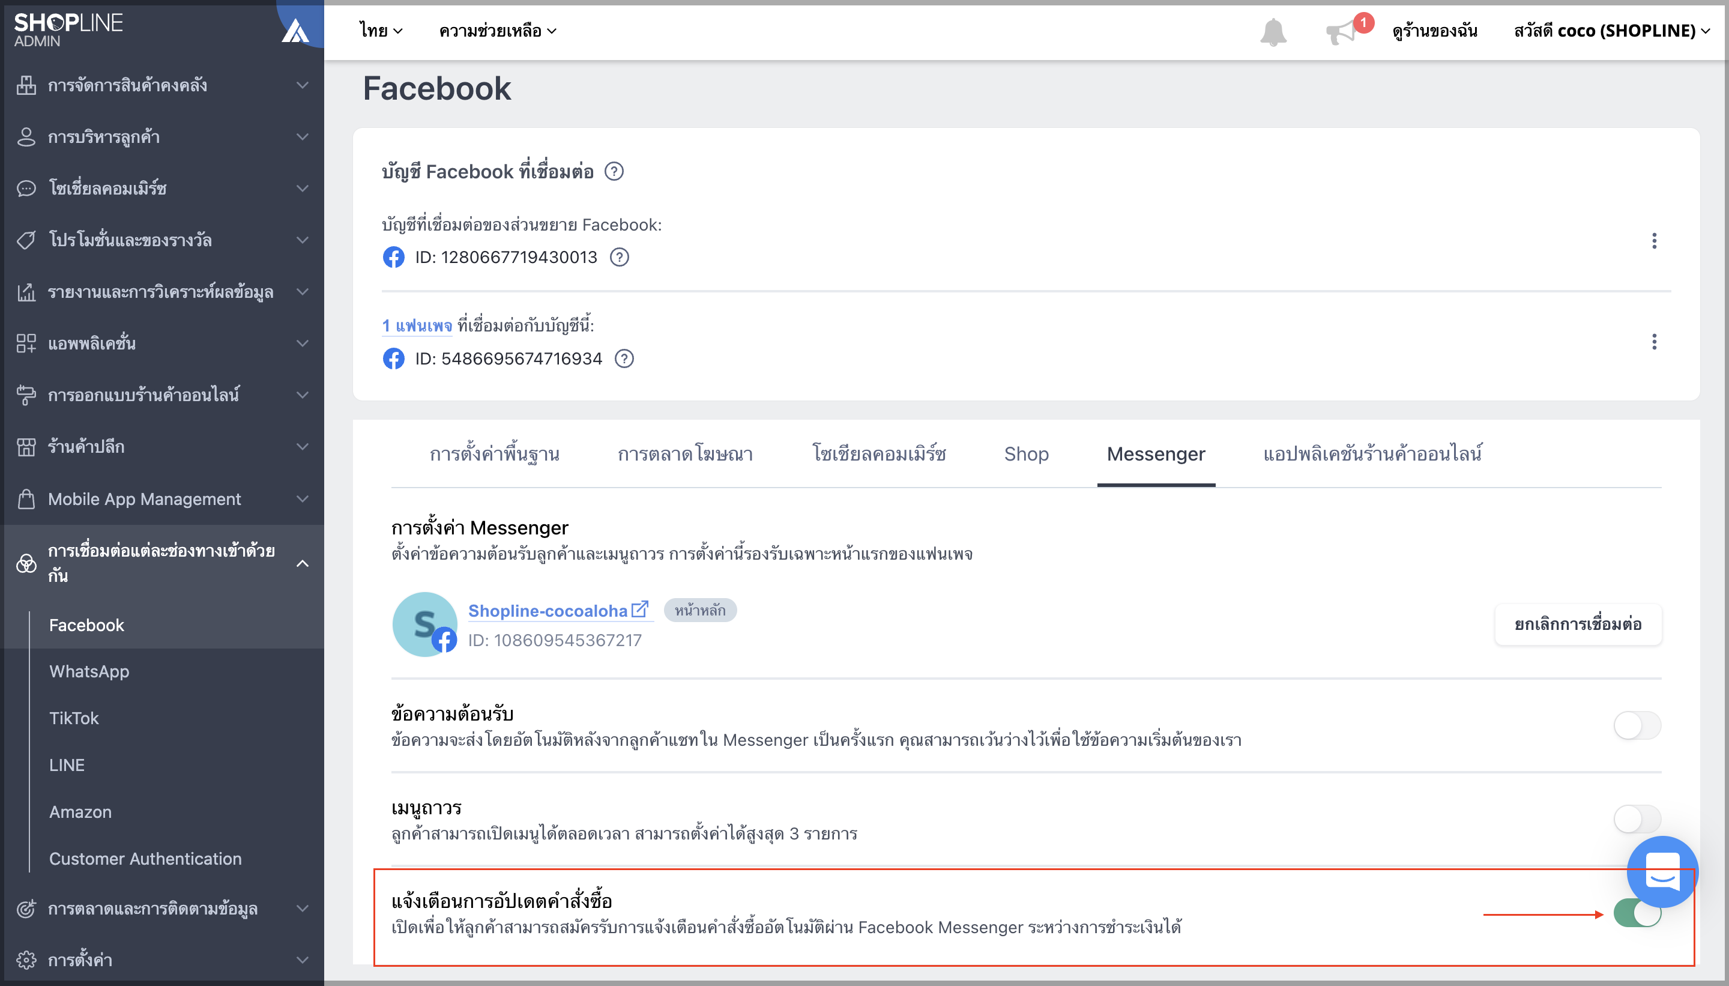This screenshot has width=1729, height=986.
Task: Open the coco (SHOPLINE) account dropdown
Action: tap(1612, 31)
